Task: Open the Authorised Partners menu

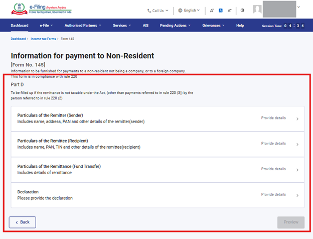Action: click(x=84, y=25)
